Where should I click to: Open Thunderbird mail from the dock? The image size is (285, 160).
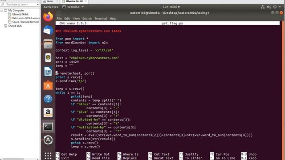[48, 30]
